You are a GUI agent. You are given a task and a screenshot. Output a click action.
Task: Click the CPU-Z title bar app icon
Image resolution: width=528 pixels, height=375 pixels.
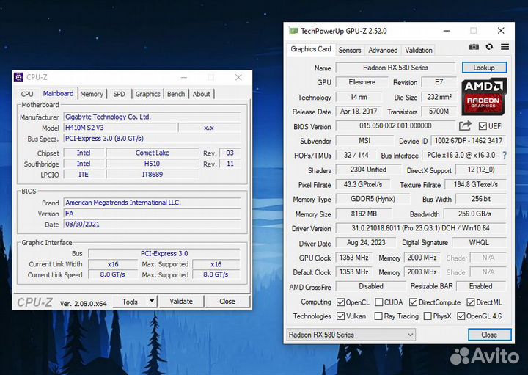[18, 77]
